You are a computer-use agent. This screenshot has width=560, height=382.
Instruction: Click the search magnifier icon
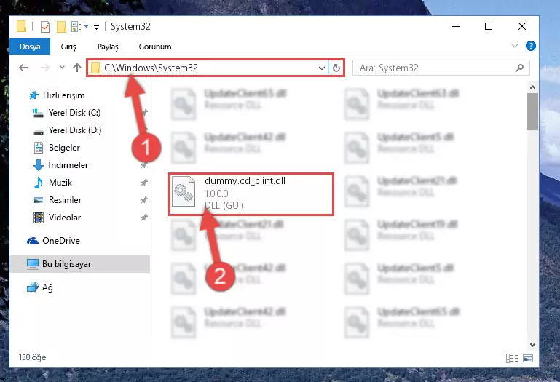point(520,68)
